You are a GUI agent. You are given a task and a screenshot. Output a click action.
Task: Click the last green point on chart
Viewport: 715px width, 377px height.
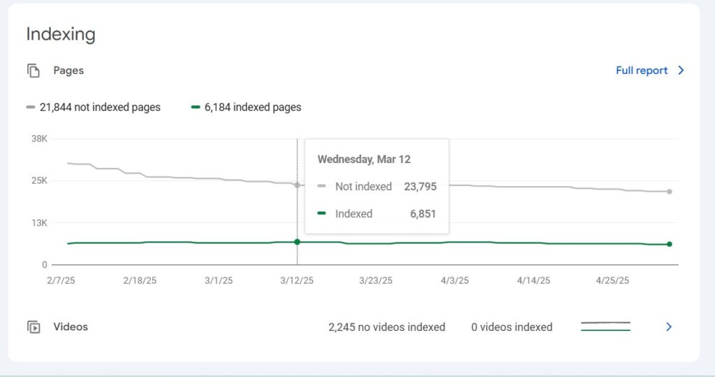click(669, 244)
